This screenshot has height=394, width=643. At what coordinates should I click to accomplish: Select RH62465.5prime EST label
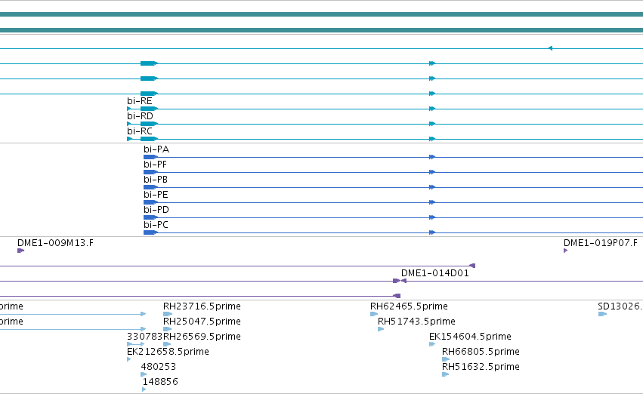click(x=409, y=306)
